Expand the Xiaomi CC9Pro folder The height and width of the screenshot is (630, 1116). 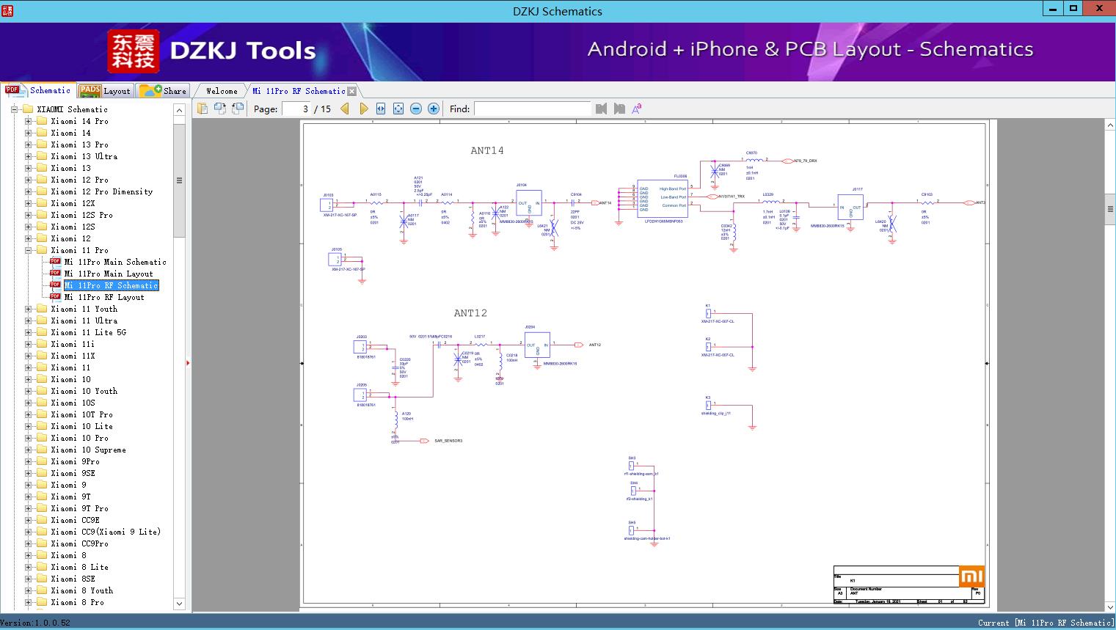[28, 543]
